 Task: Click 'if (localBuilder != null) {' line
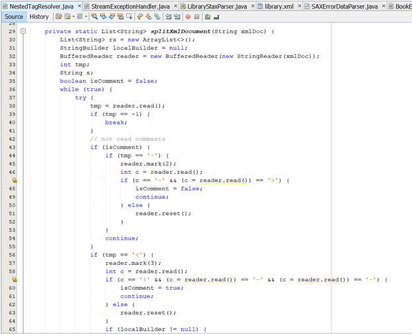click(x=156, y=329)
